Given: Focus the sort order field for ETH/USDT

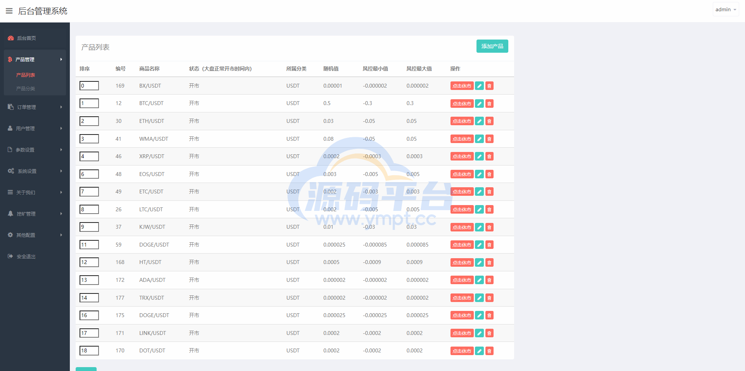Looking at the screenshot, I should [89, 121].
